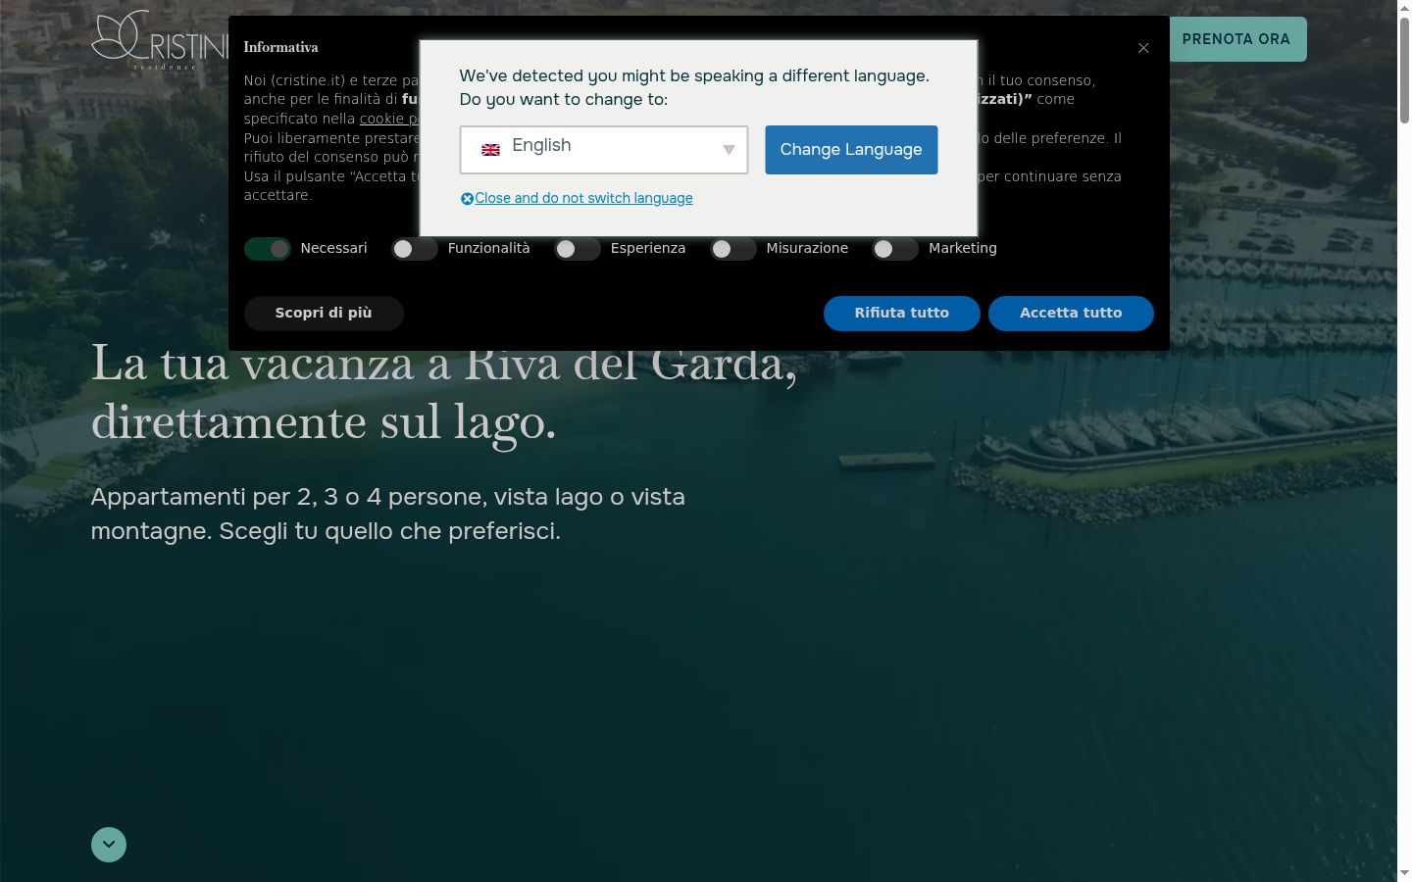Click Accetta tutto button
Viewport: 1412px width, 882px height.
tap(1071, 313)
